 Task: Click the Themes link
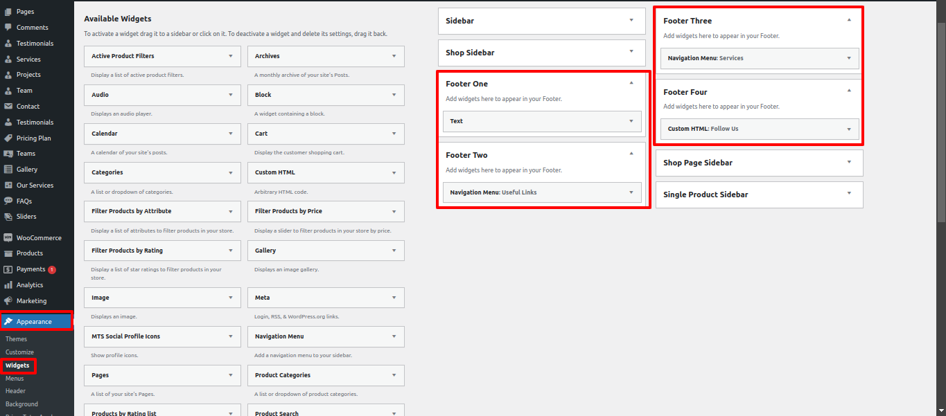(15, 338)
